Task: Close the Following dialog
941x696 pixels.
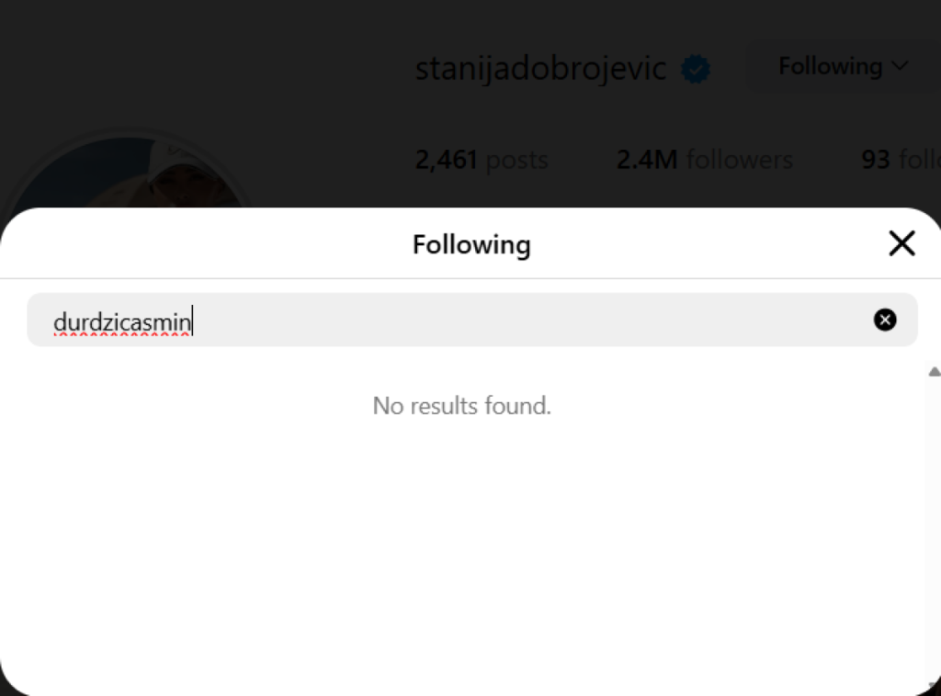Action: point(901,243)
